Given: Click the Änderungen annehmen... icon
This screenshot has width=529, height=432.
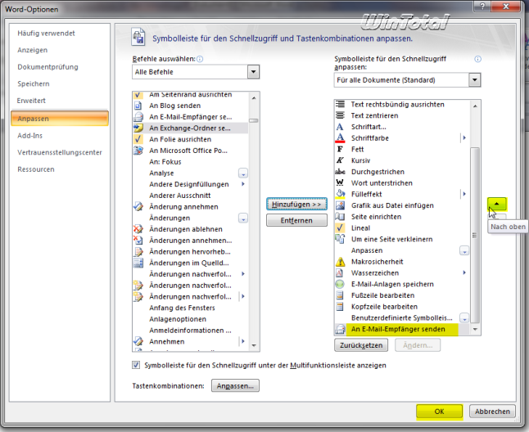Looking at the screenshot, I should tap(138, 241).
